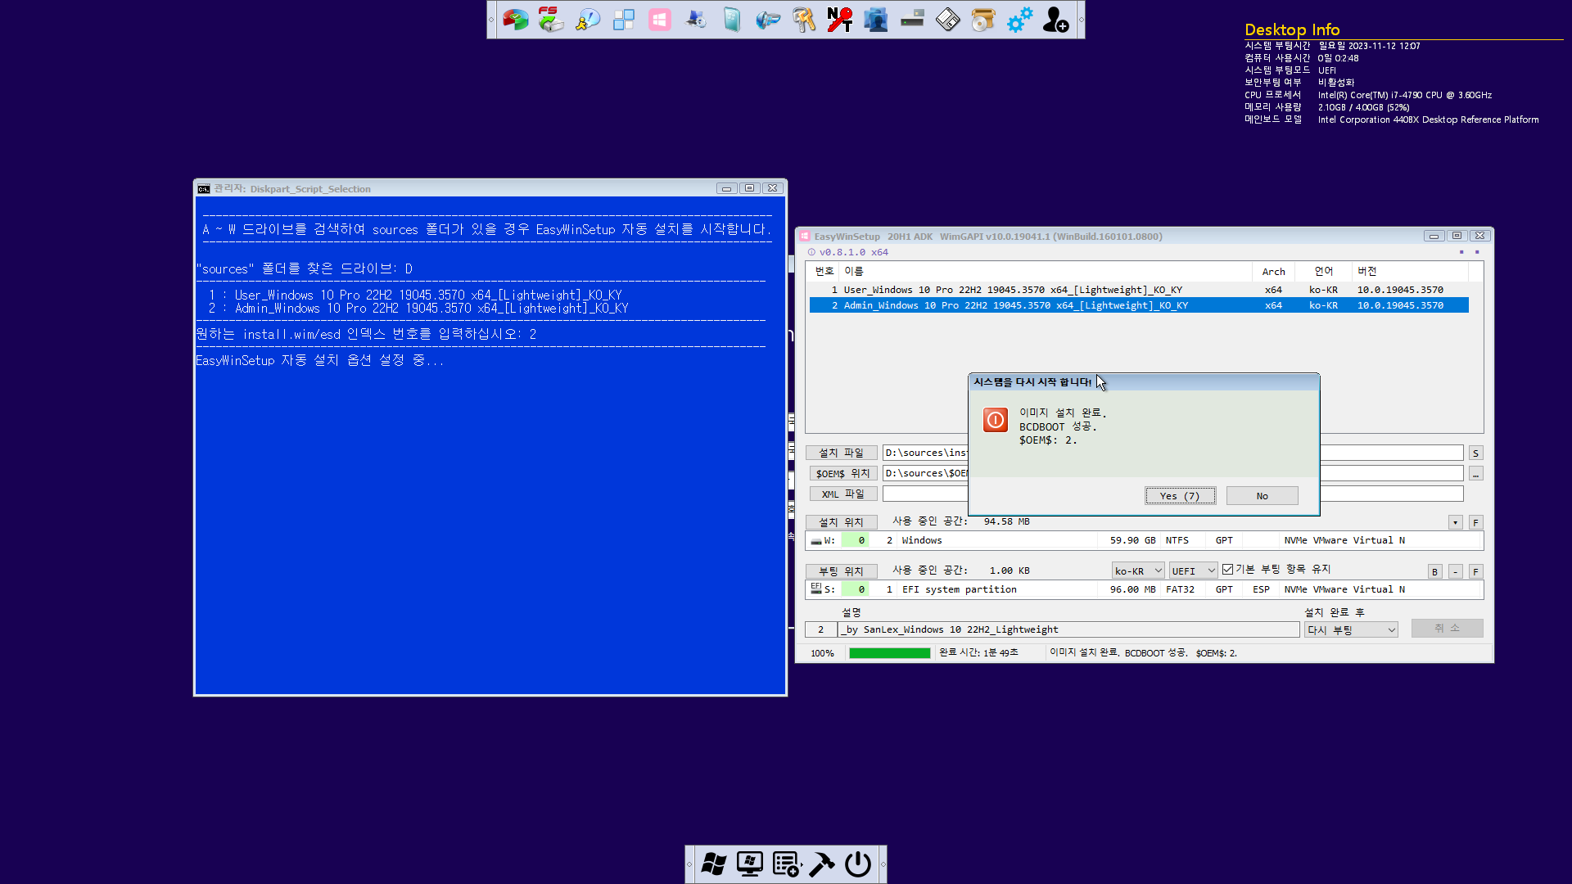Screen dimensions: 1572x884
Task: Click the 완료 시간: 1분 49초 status text
Action: coord(978,652)
